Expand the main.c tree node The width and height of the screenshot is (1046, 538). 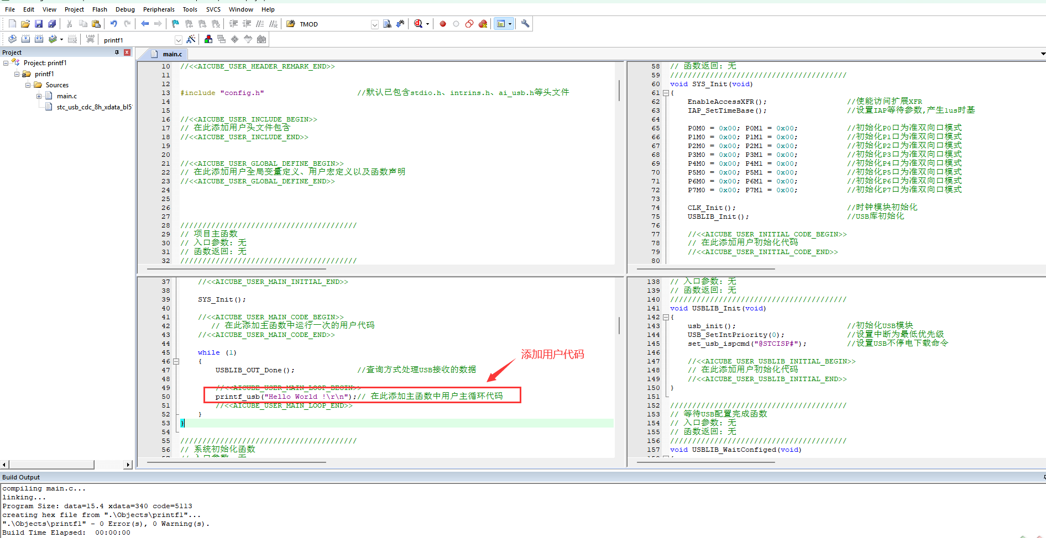coord(39,96)
